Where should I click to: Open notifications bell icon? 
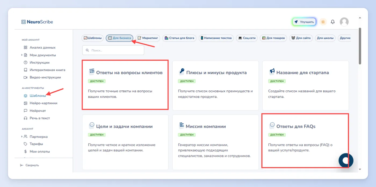tap(333, 22)
